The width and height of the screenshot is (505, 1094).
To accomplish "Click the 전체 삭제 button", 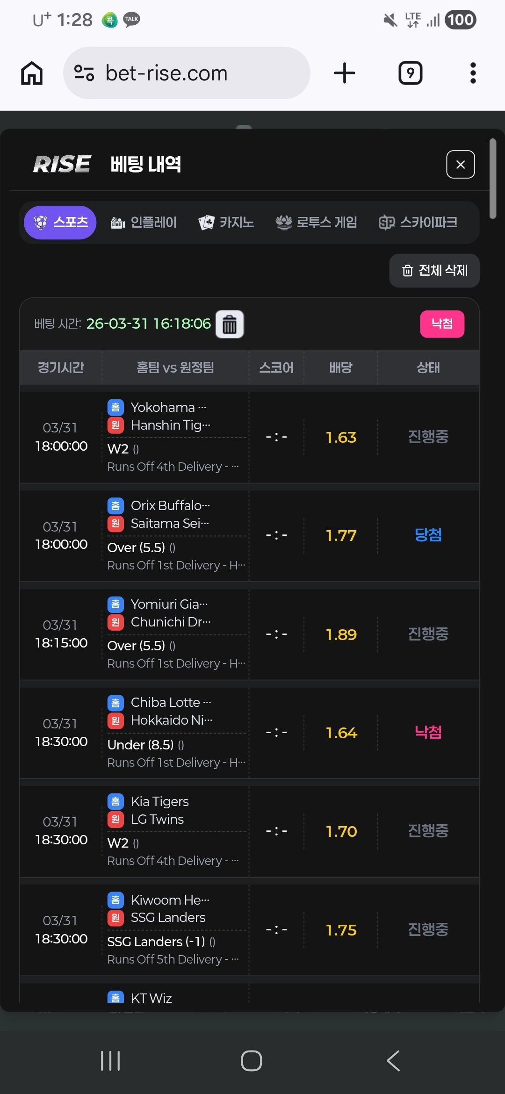I will coord(434,271).
